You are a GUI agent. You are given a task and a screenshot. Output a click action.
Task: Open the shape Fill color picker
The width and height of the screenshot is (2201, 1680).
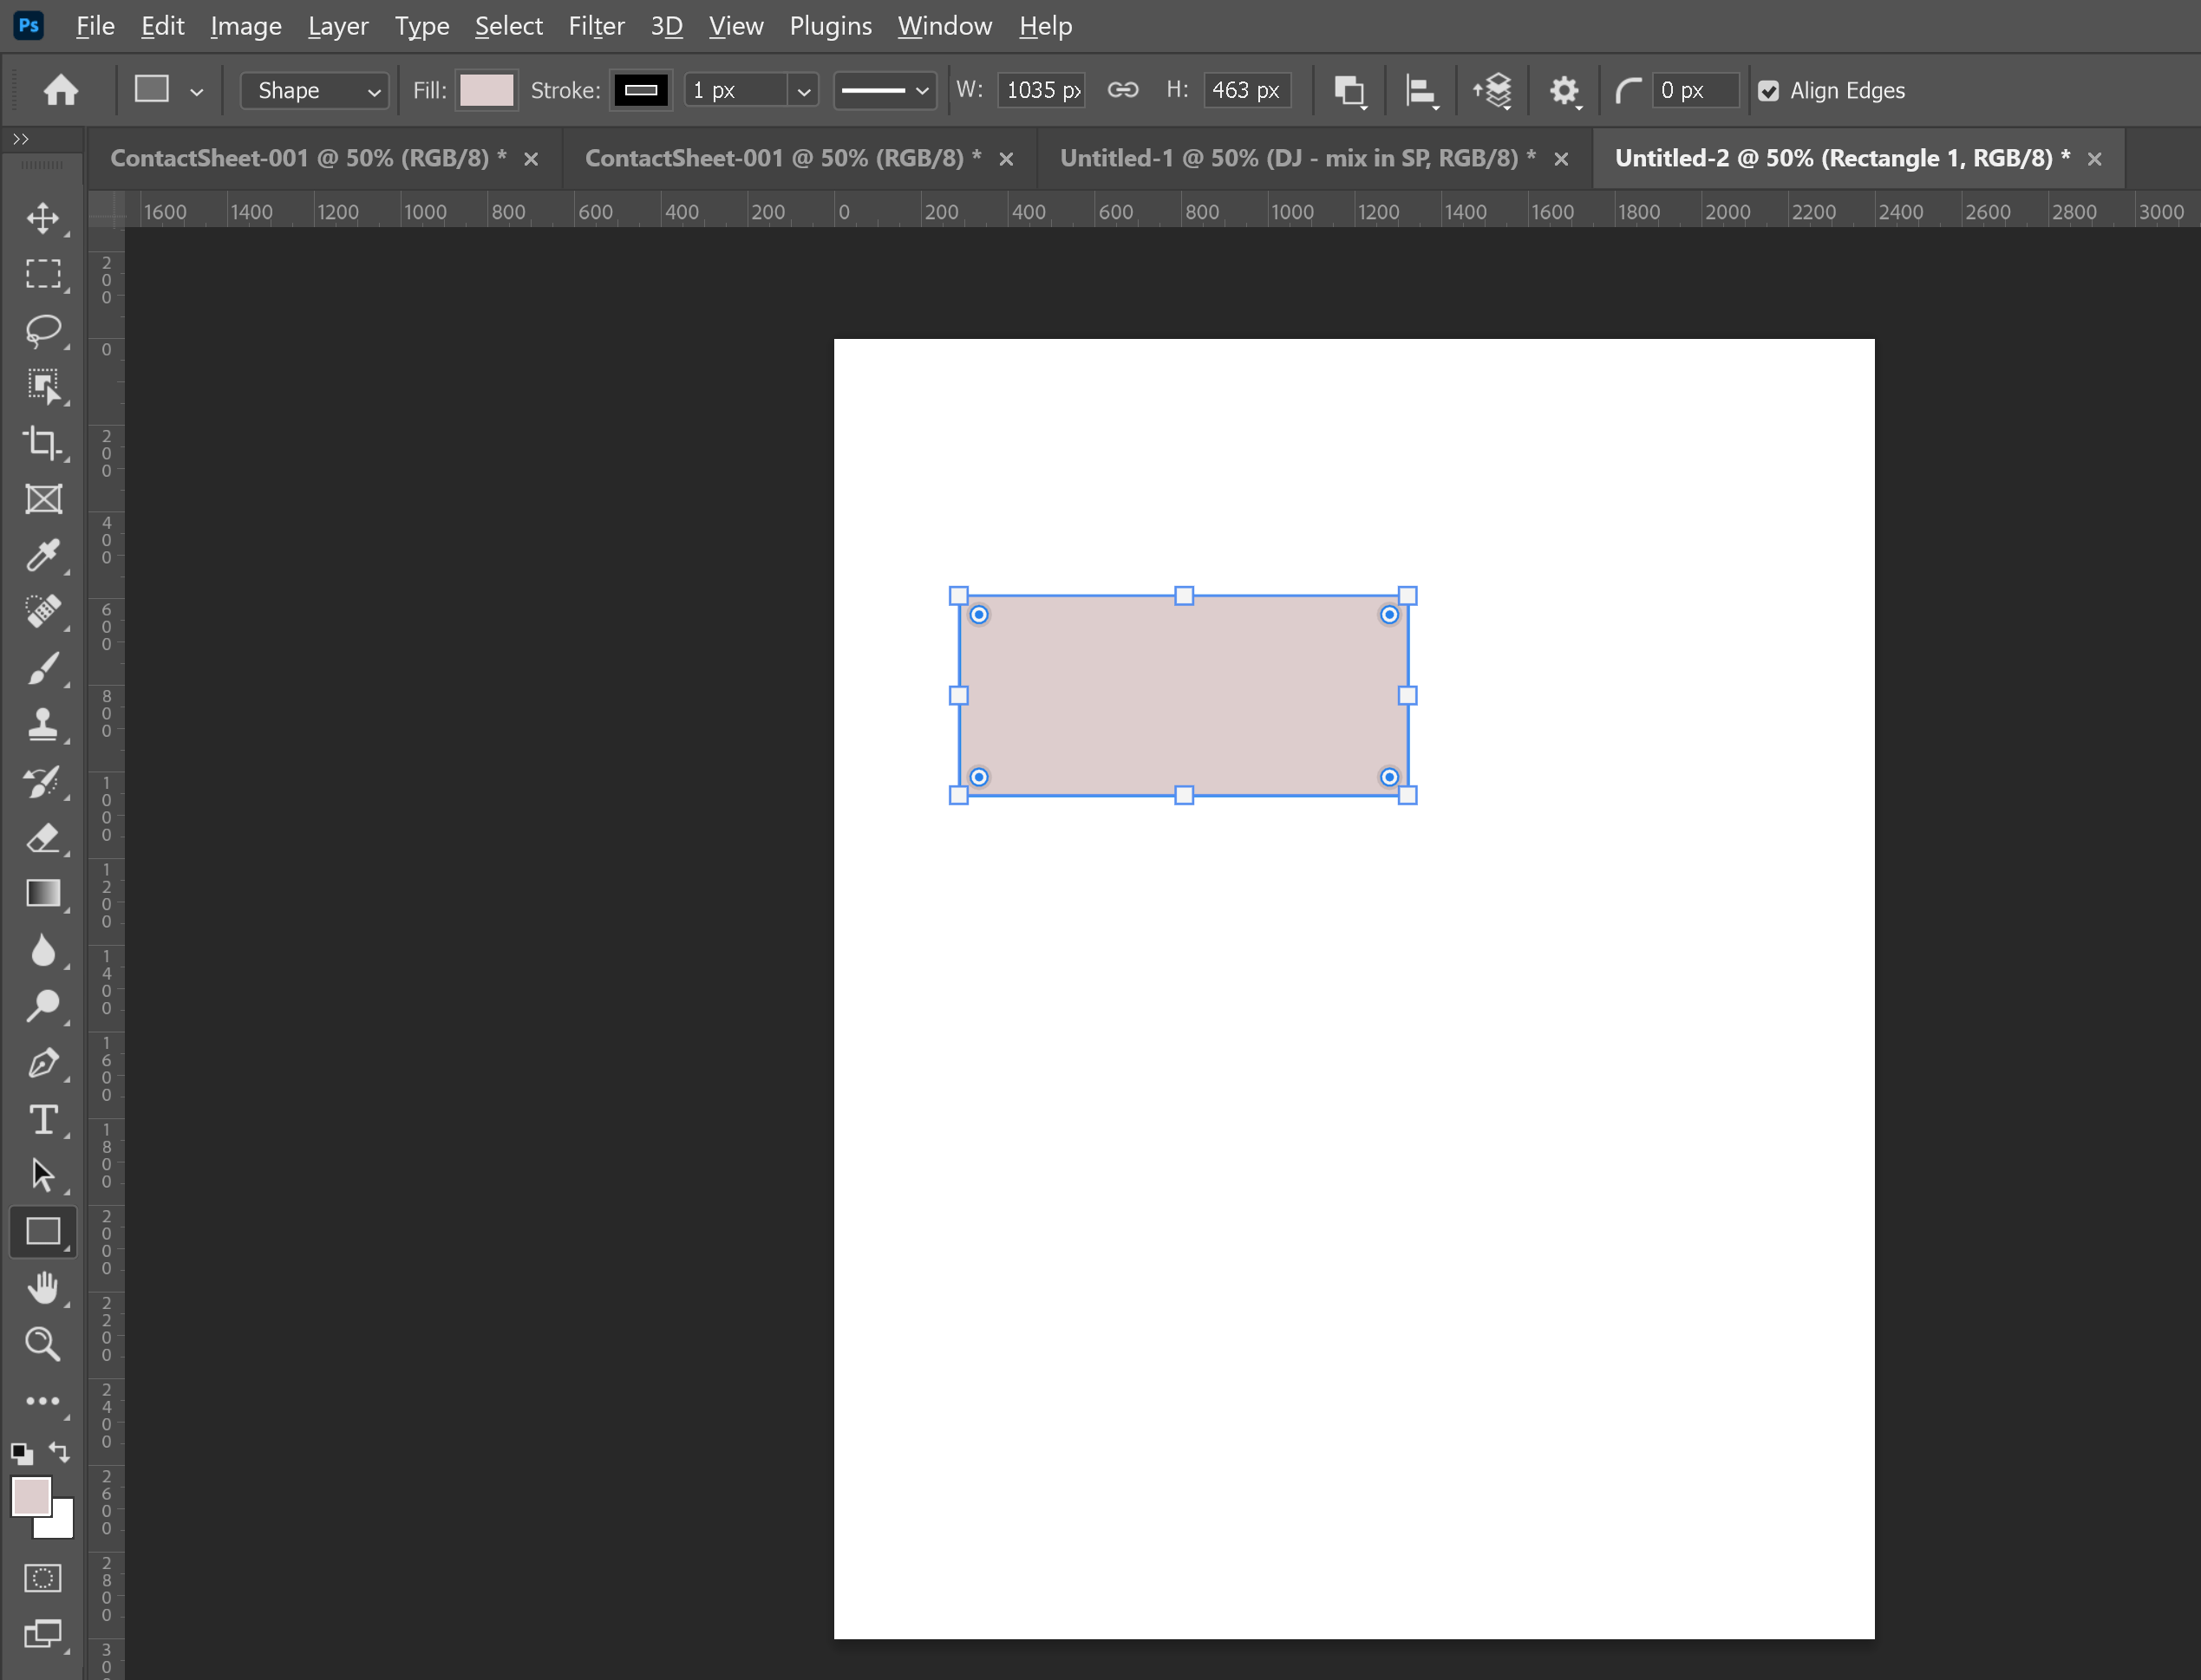point(487,90)
